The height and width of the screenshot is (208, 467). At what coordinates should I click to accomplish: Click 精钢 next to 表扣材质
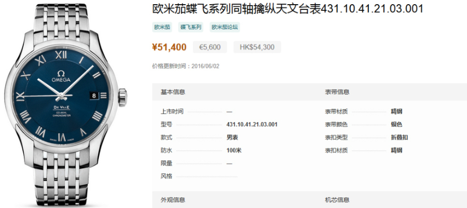(396, 151)
